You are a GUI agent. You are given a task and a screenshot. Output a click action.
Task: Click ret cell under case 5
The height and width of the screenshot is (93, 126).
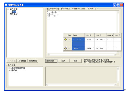point(117,48)
